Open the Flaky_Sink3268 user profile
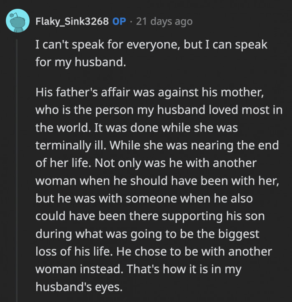This screenshot has width=292, height=302. pyautogui.click(x=72, y=21)
